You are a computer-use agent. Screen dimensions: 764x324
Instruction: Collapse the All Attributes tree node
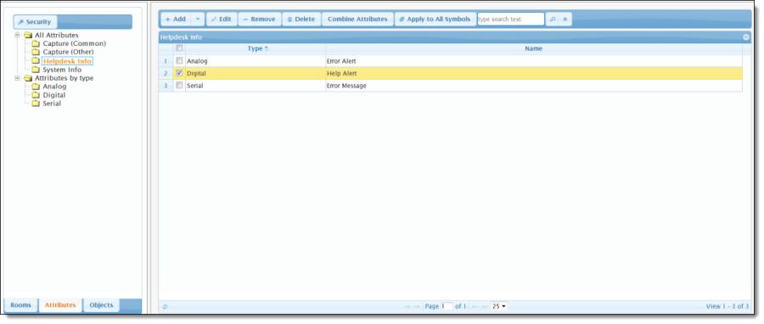click(x=17, y=35)
